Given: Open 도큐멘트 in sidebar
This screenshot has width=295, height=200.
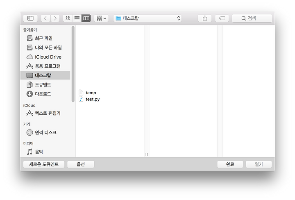Looking at the screenshot, I should [45, 85].
